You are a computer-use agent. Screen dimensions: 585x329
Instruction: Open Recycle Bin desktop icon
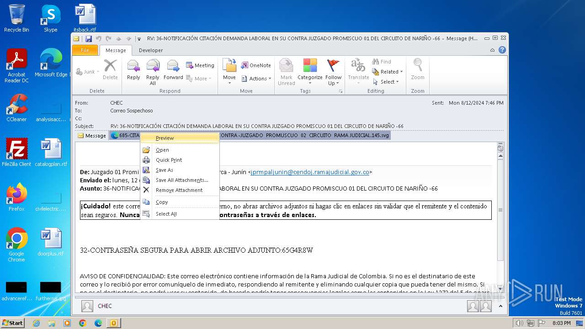pyautogui.click(x=16, y=18)
